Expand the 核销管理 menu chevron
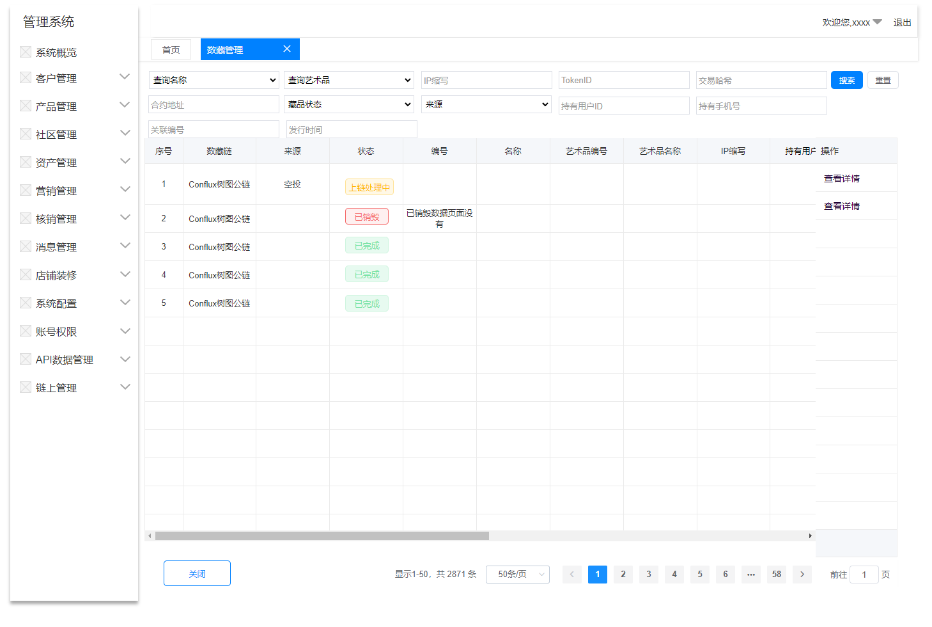This screenshot has height=627, width=932. tap(125, 218)
